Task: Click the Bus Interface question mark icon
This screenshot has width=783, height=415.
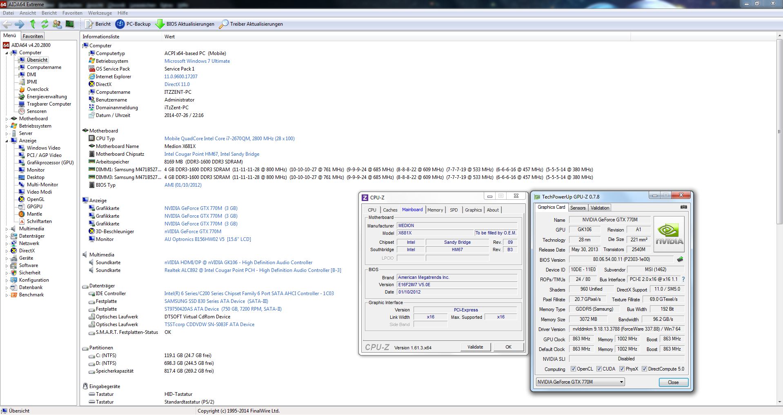Action: pyautogui.click(x=683, y=279)
